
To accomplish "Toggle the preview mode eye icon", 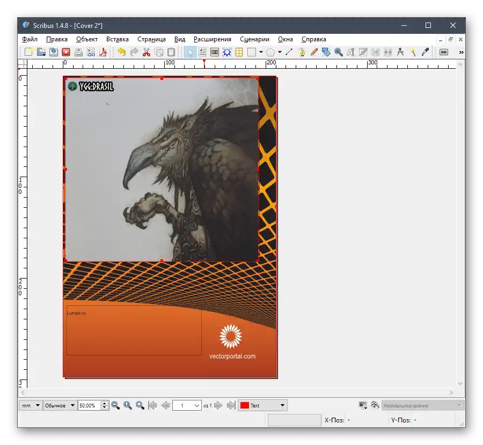I will pyautogui.click(x=375, y=405).
